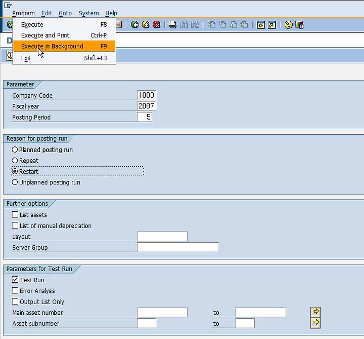Open the Help menu
364x339 pixels.
coord(111,13)
